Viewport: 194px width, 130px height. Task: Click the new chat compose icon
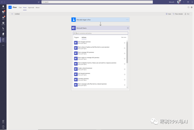(39, 2)
